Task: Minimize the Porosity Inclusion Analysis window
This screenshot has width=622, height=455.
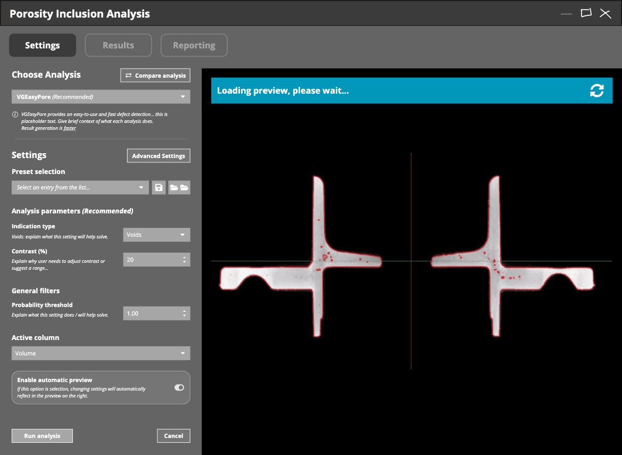Action: click(567, 14)
